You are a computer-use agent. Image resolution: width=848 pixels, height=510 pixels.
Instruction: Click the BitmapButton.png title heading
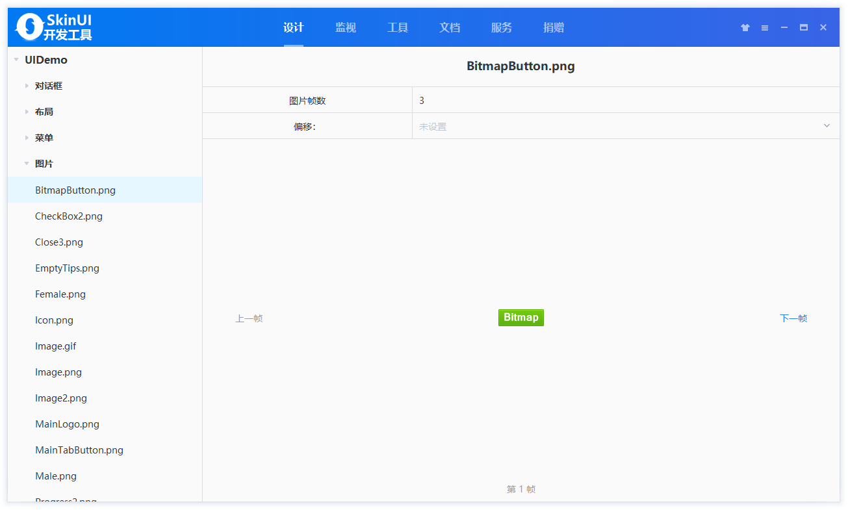pos(521,66)
